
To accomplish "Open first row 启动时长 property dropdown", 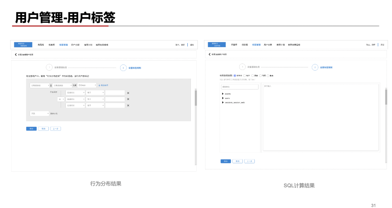I will pyautogui.click(x=75, y=93).
